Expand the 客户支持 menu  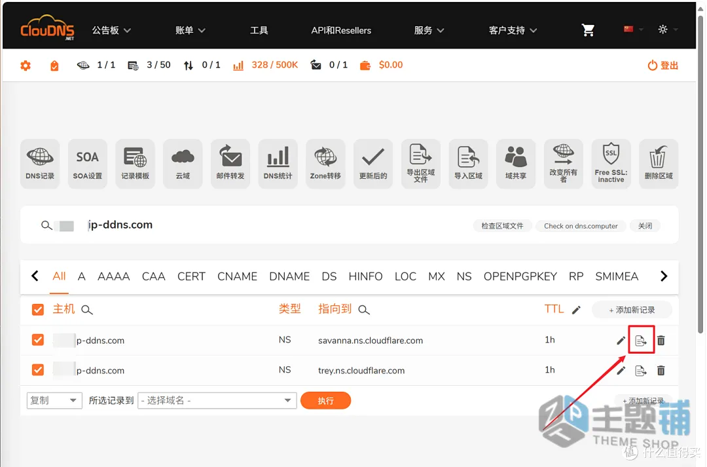[x=513, y=30]
